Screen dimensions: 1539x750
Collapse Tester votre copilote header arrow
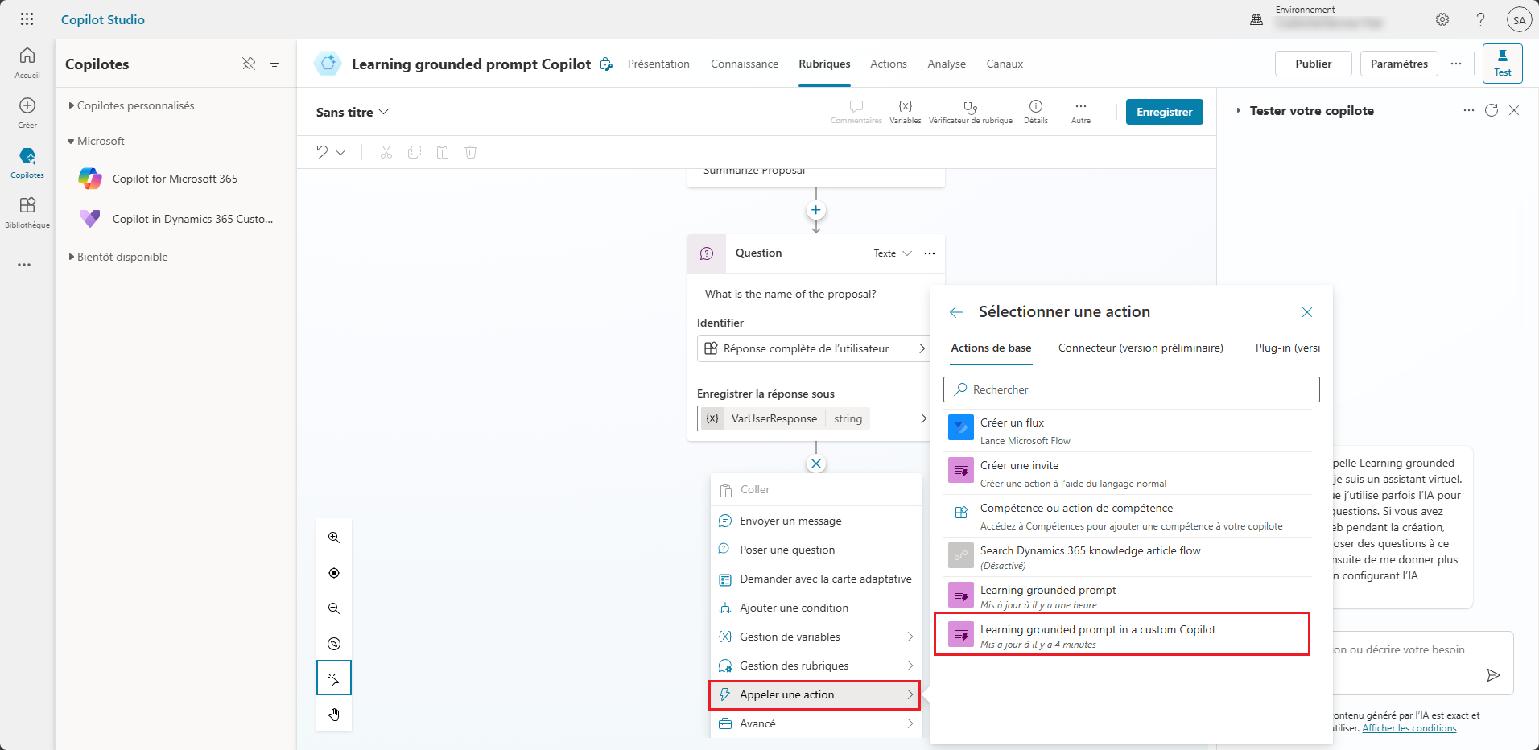(x=1238, y=110)
